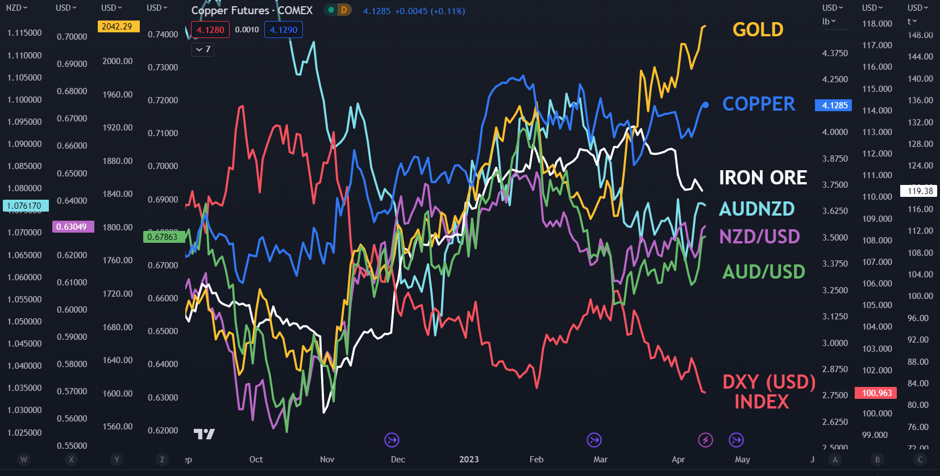
Task: Select the COPPER text label
Action: pyautogui.click(x=759, y=104)
